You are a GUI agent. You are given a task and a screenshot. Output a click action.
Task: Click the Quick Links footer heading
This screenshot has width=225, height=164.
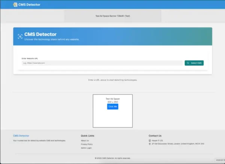(87, 136)
